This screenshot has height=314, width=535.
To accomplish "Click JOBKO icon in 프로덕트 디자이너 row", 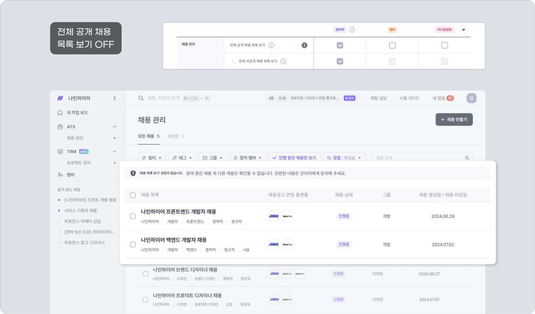I will [275, 300].
